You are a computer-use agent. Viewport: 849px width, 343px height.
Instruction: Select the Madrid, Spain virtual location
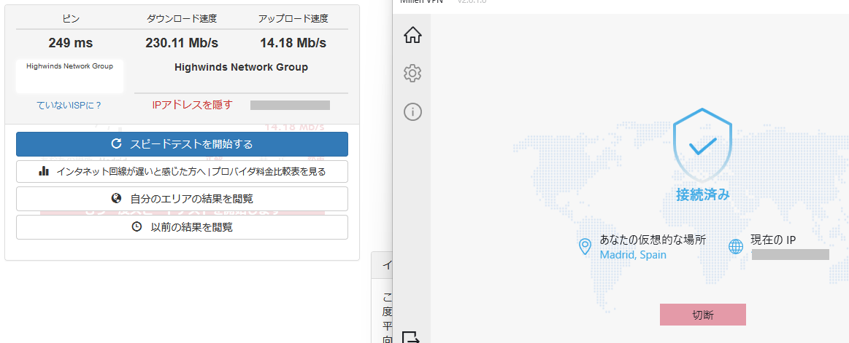click(x=632, y=255)
